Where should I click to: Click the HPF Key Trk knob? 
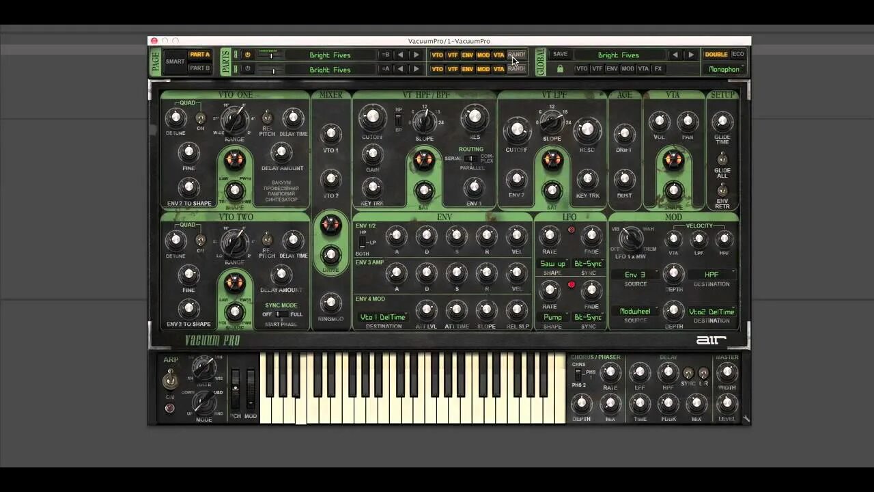[372, 187]
